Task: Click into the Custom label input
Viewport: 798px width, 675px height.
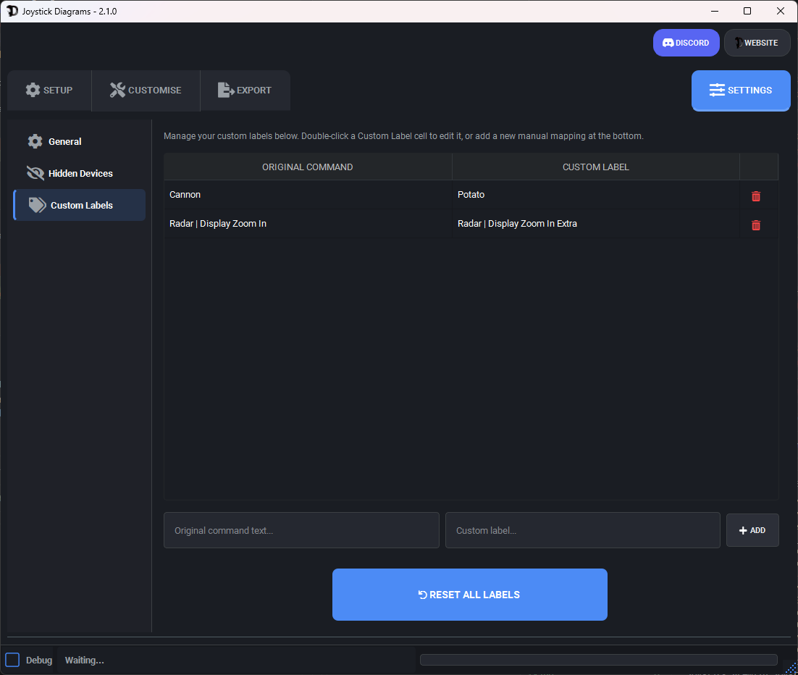Action: (582, 530)
